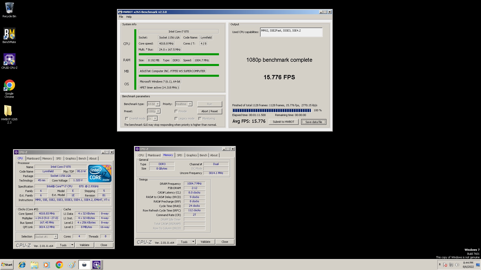Open SPD tab in right CPU-Z window
Image resolution: width=481 pixels, height=270 pixels.
(180, 155)
